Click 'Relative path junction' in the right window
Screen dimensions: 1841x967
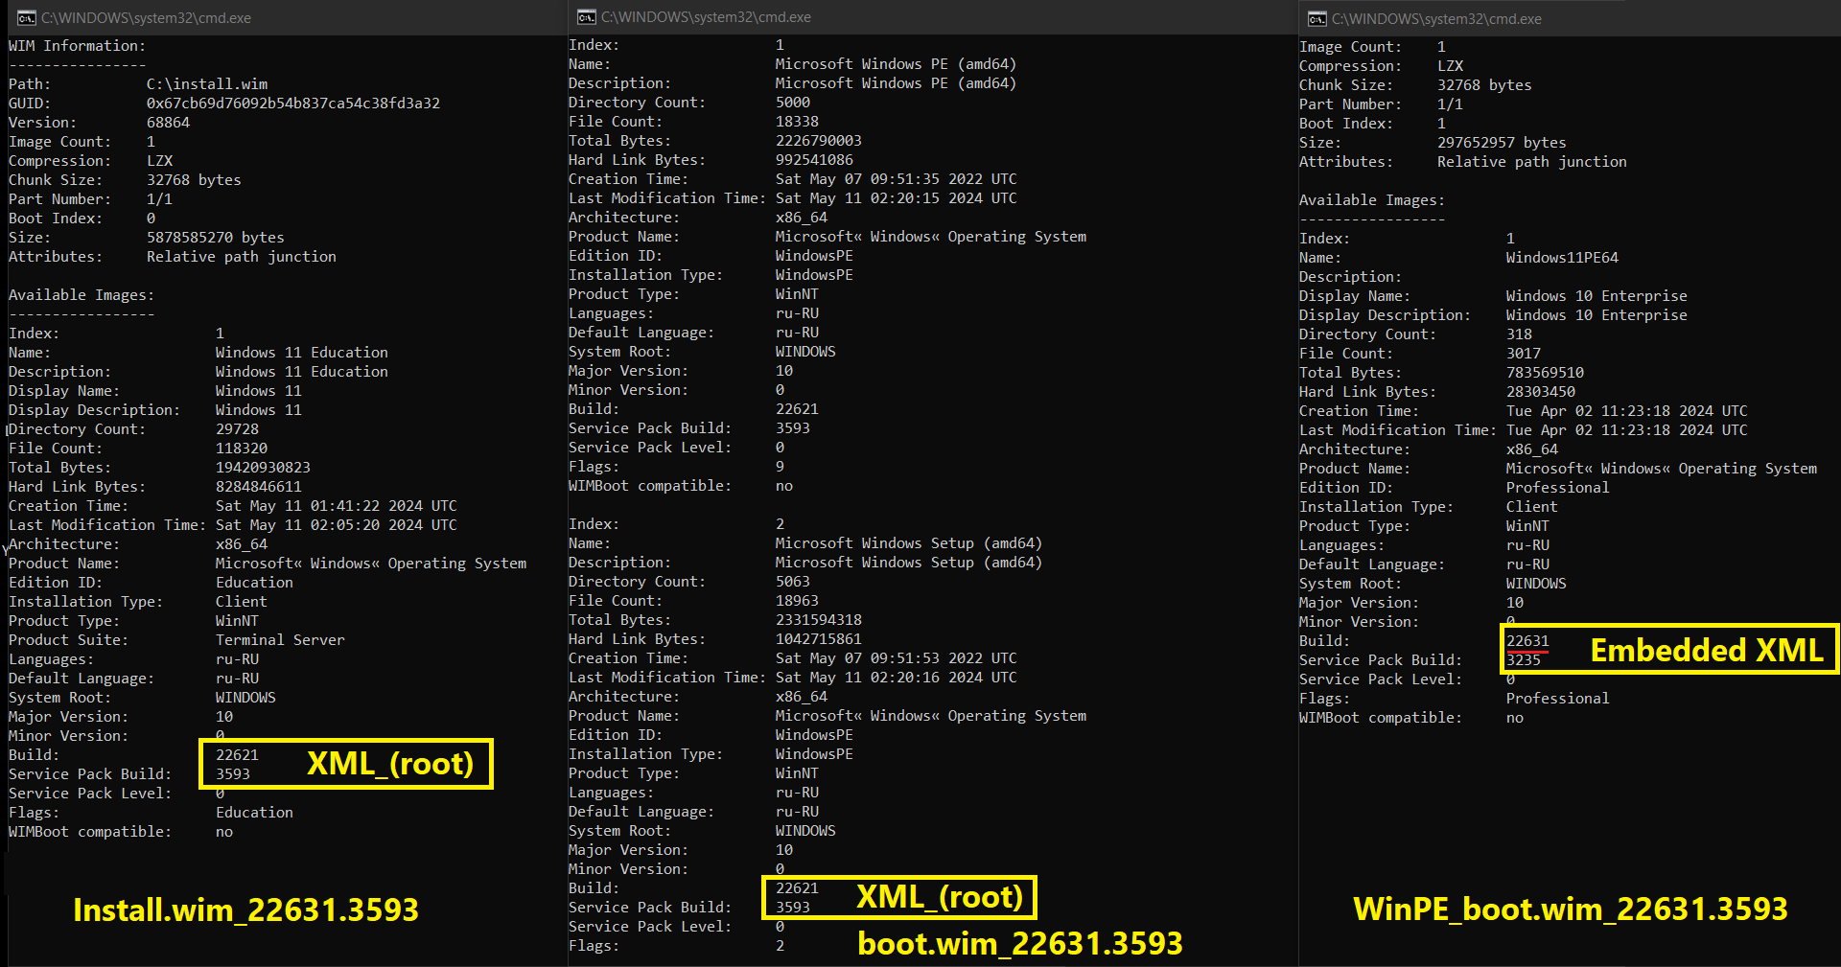coord(1532,162)
